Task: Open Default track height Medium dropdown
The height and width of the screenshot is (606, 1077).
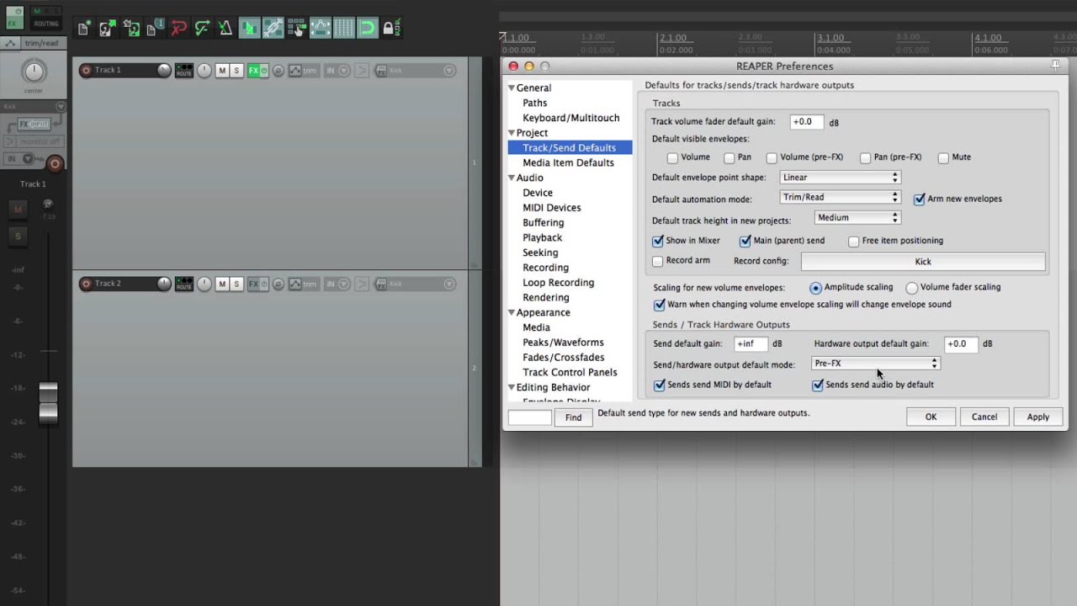Action: 857,217
